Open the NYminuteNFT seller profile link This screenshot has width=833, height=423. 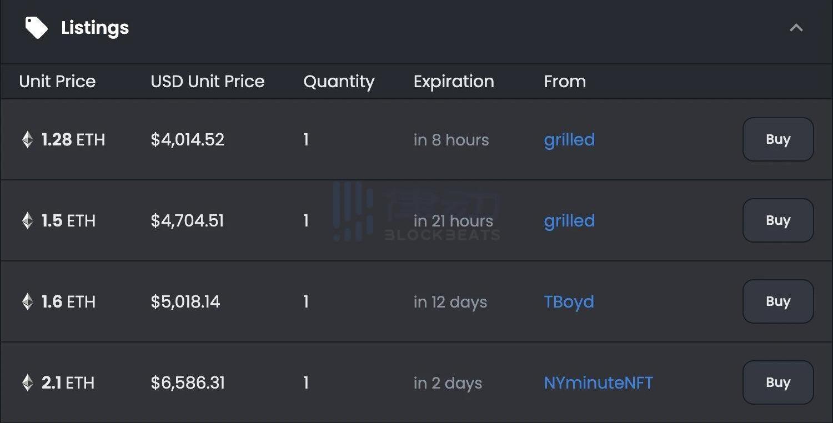coord(598,383)
